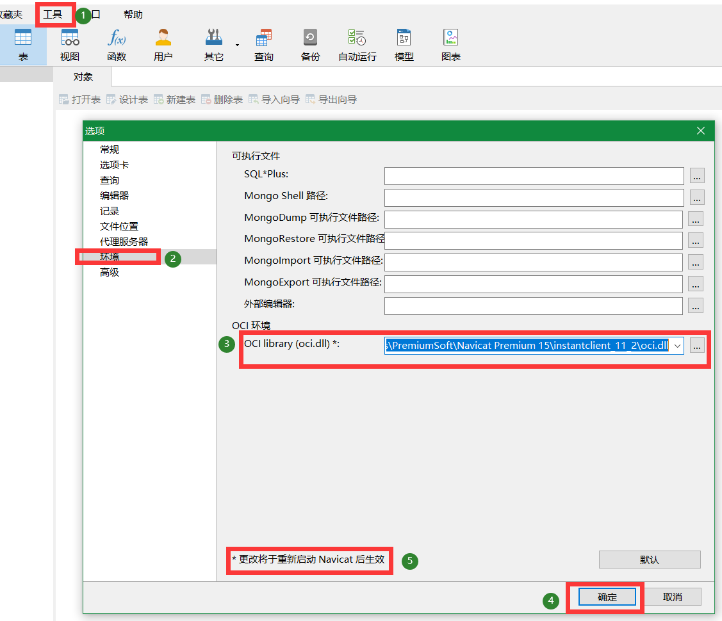The image size is (722, 621).
Task: Click the 默认 button
Action: tap(649, 560)
